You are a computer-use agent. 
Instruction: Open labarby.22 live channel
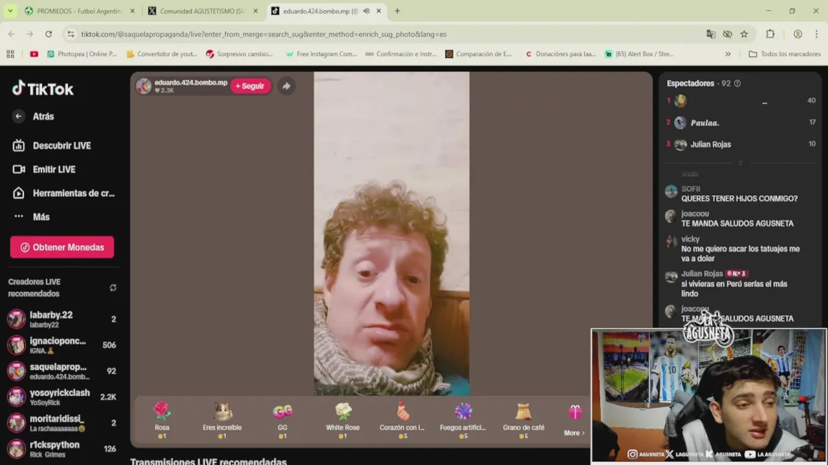click(x=61, y=319)
